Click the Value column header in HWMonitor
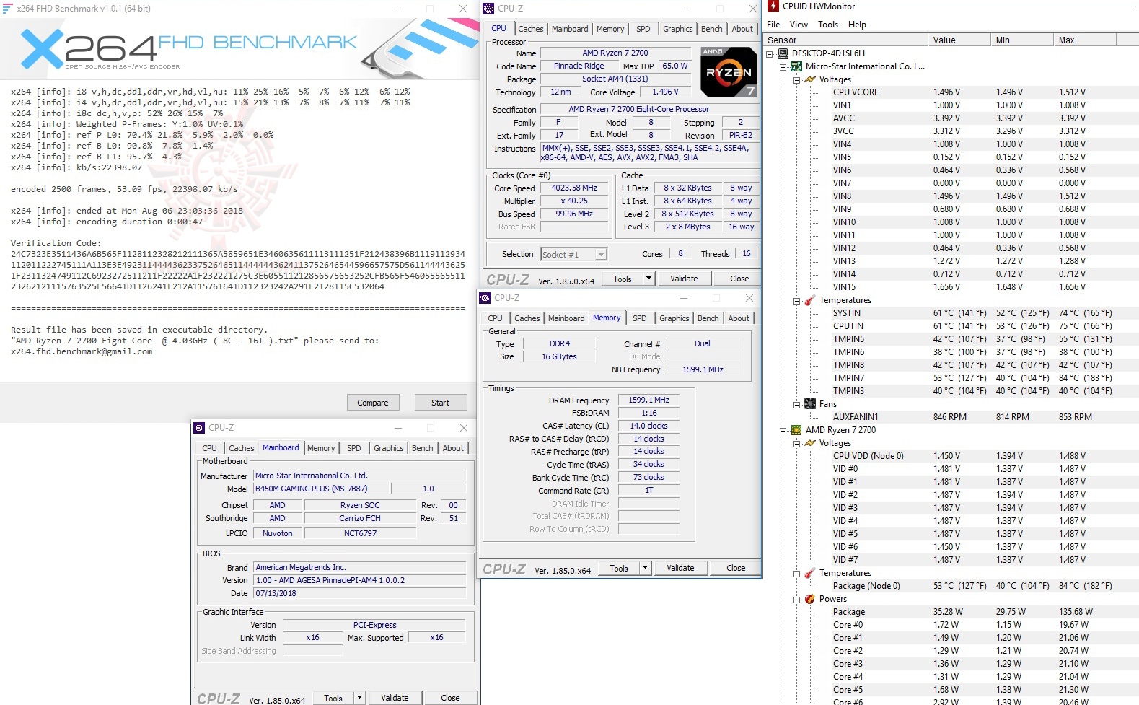 tap(959, 40)
